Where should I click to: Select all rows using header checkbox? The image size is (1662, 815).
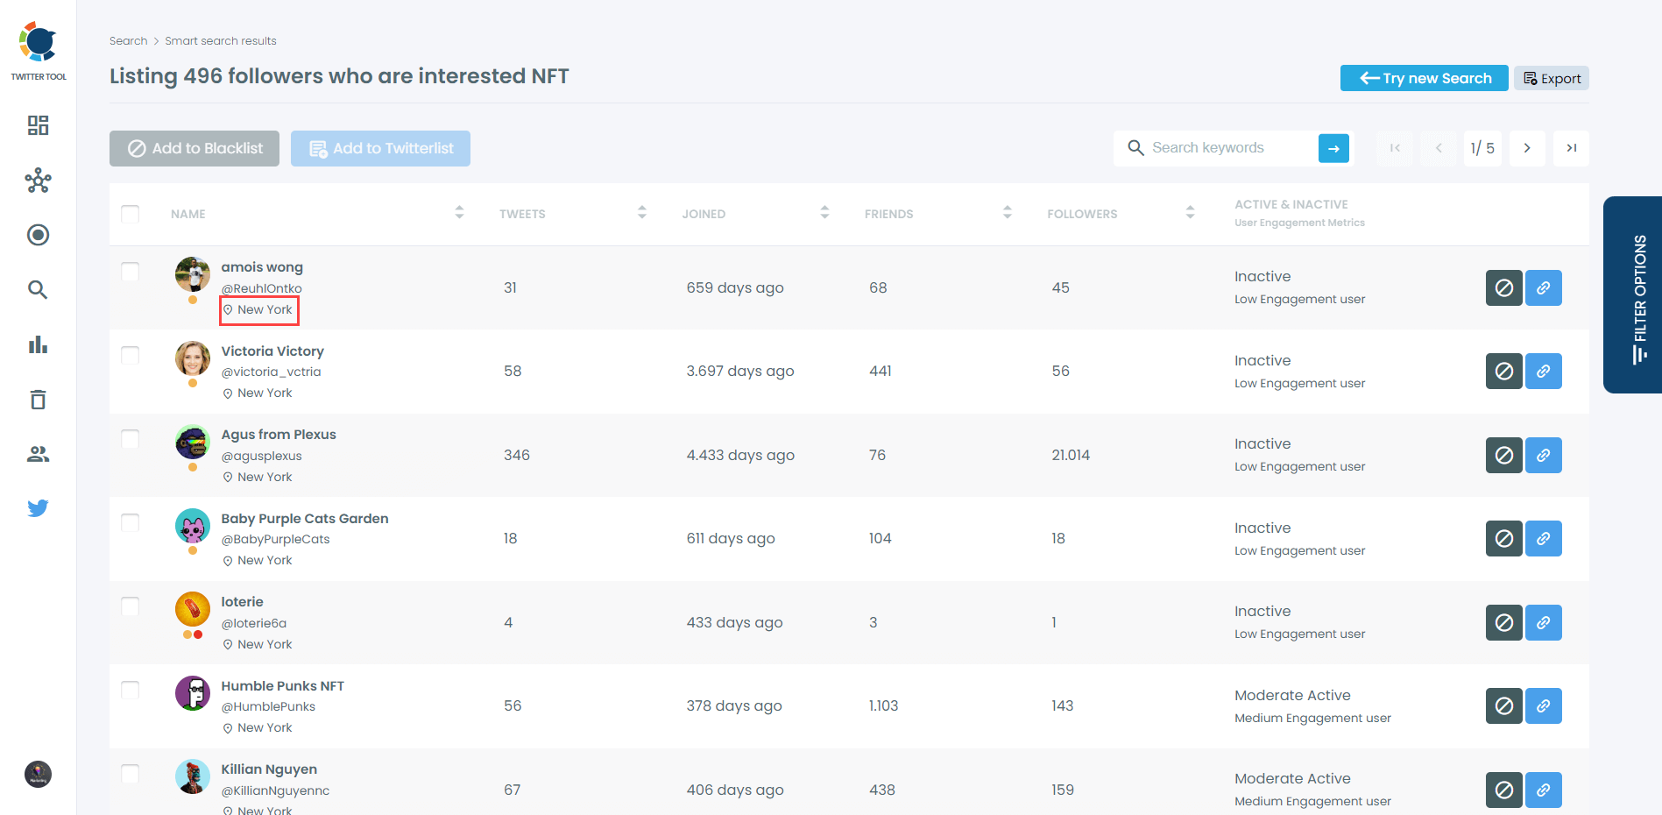point(130,213)
